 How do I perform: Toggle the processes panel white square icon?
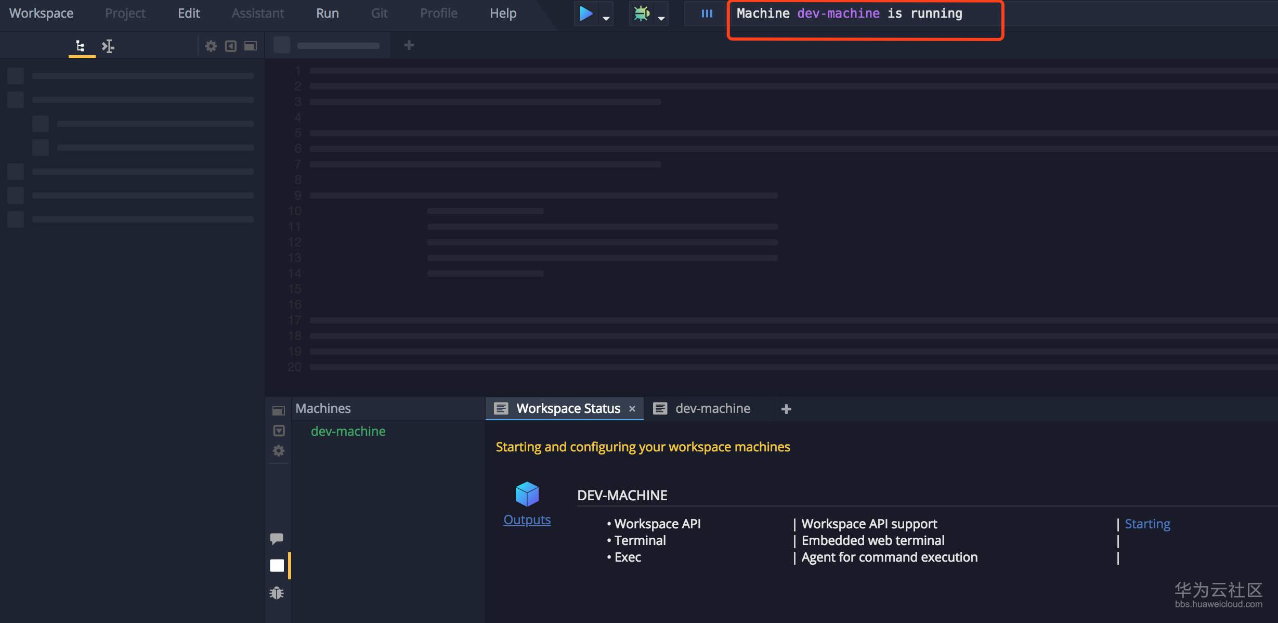tap(277, 565)
